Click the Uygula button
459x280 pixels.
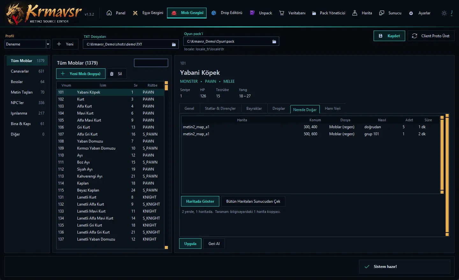click(190, 244)
